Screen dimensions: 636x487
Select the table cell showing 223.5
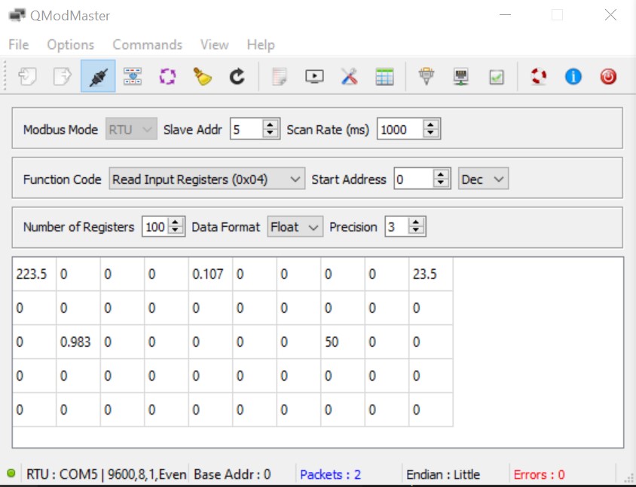pos(33,274)
